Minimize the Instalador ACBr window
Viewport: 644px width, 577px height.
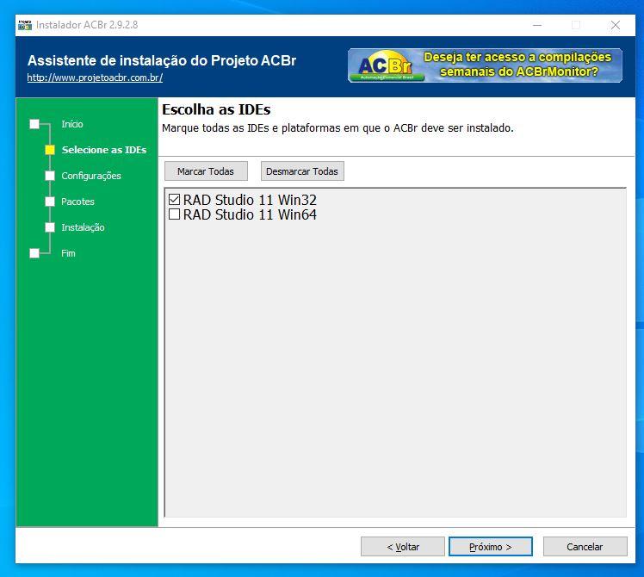537,25
